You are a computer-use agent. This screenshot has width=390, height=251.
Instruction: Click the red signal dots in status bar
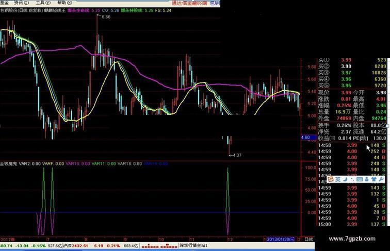click(x=159, y=246)
